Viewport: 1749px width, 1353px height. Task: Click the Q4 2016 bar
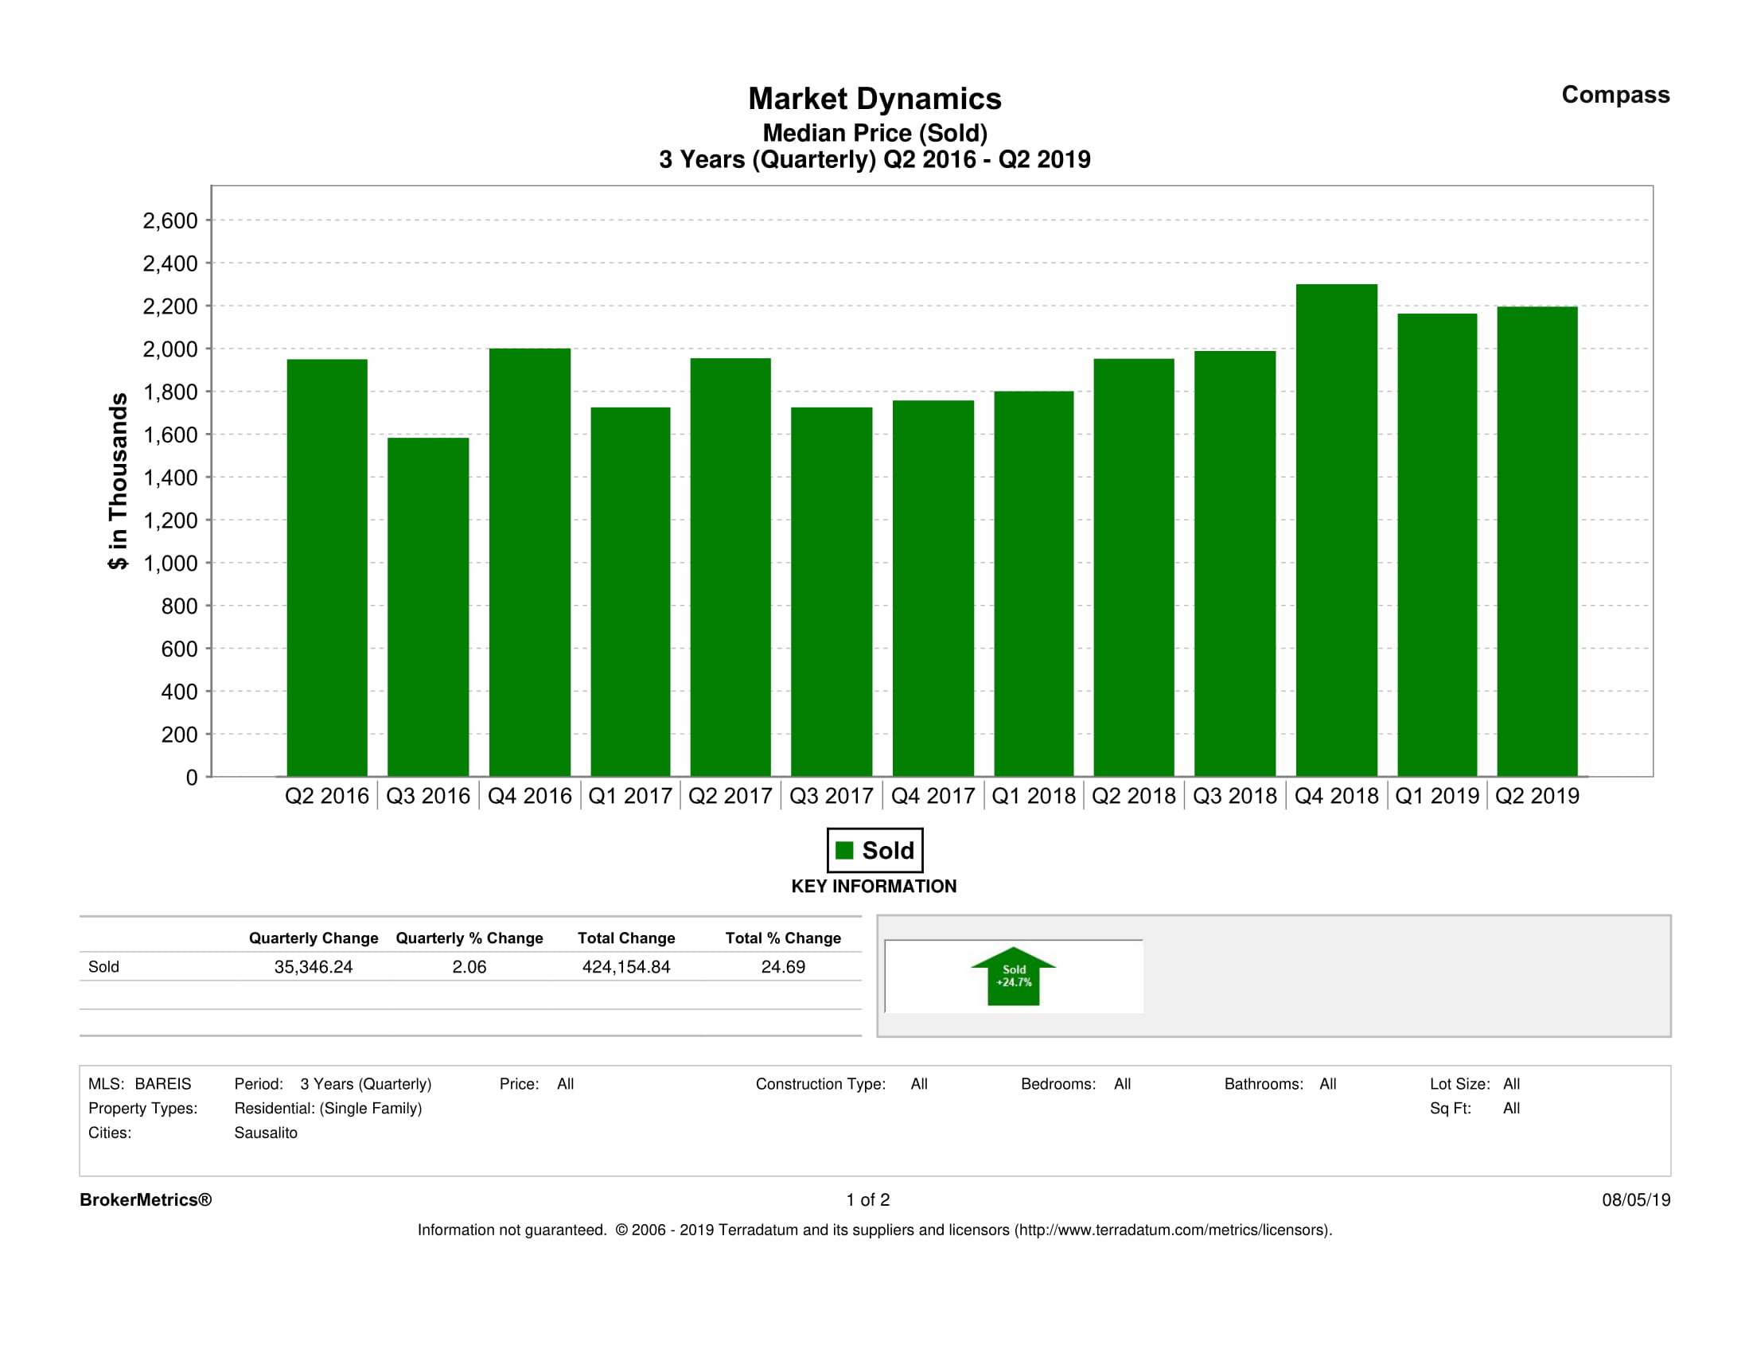529,561
